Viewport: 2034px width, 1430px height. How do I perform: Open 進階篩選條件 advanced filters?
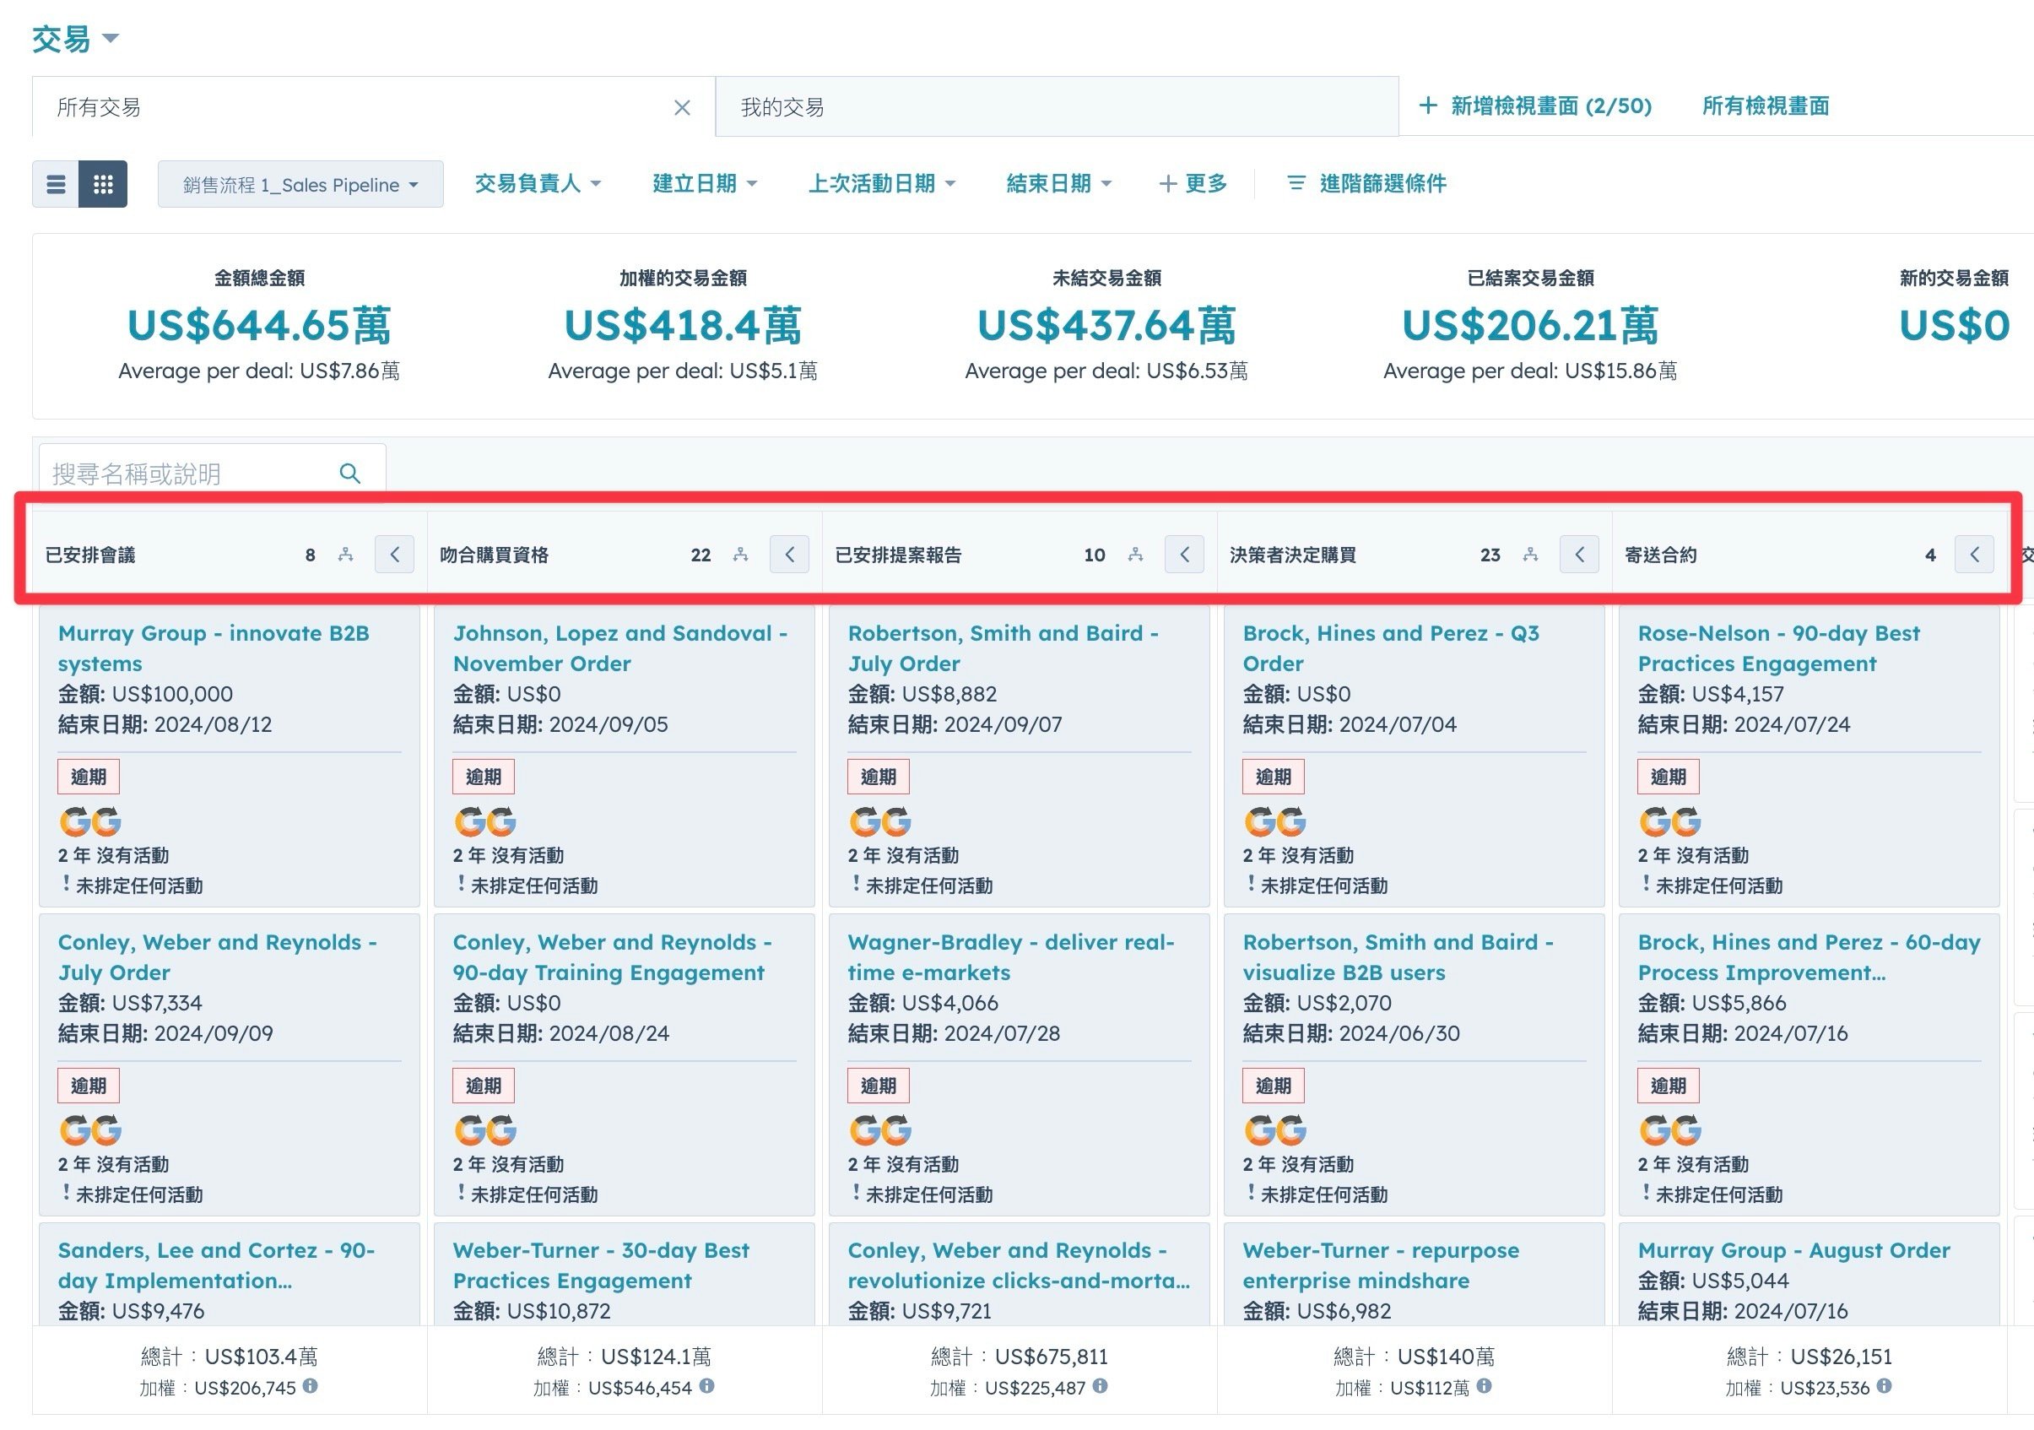pos(1364,183)
